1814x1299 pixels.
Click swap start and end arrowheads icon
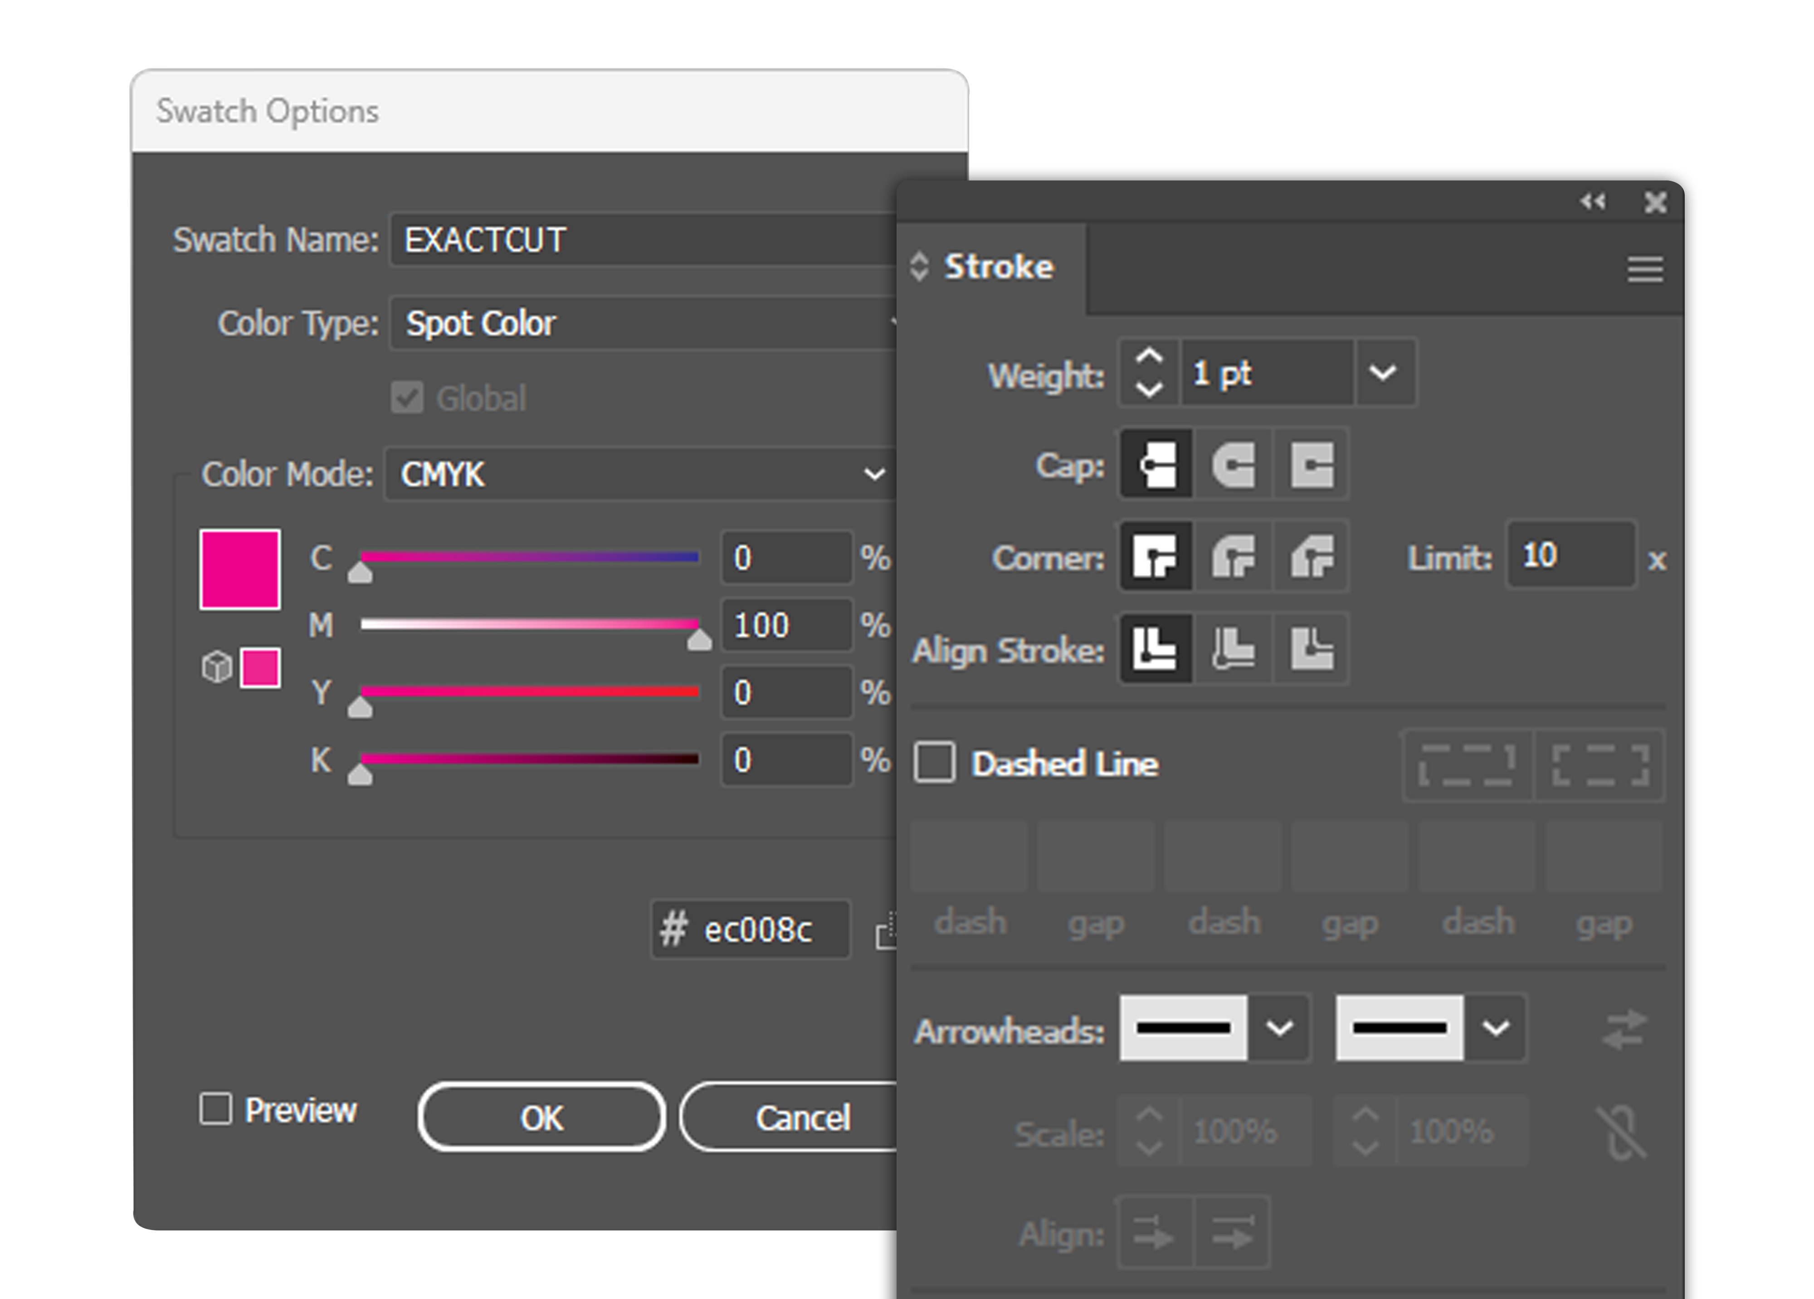click(1624, 1029)
